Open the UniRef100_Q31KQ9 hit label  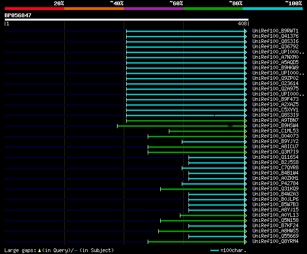pyautogui.click(x=275, y=189)
